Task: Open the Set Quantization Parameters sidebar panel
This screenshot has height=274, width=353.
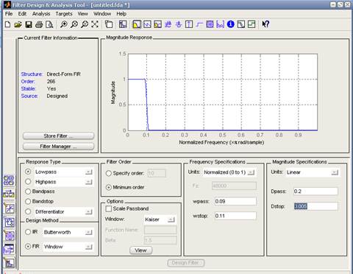Action: (10, 208)
